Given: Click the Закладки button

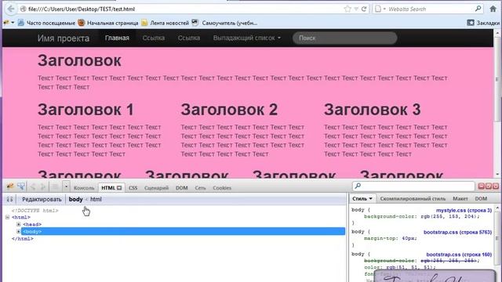Looking at the screenshot, I should 483,23.
